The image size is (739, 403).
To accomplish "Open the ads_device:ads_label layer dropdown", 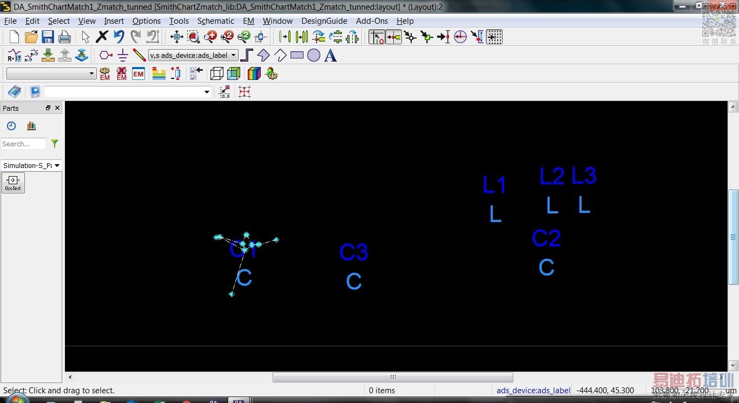I will (193, 56).
